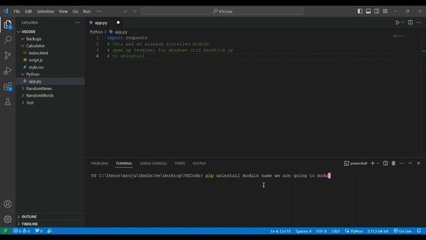Open the Edit menu
The image size is (426, 240).
[x=29, y=11]
